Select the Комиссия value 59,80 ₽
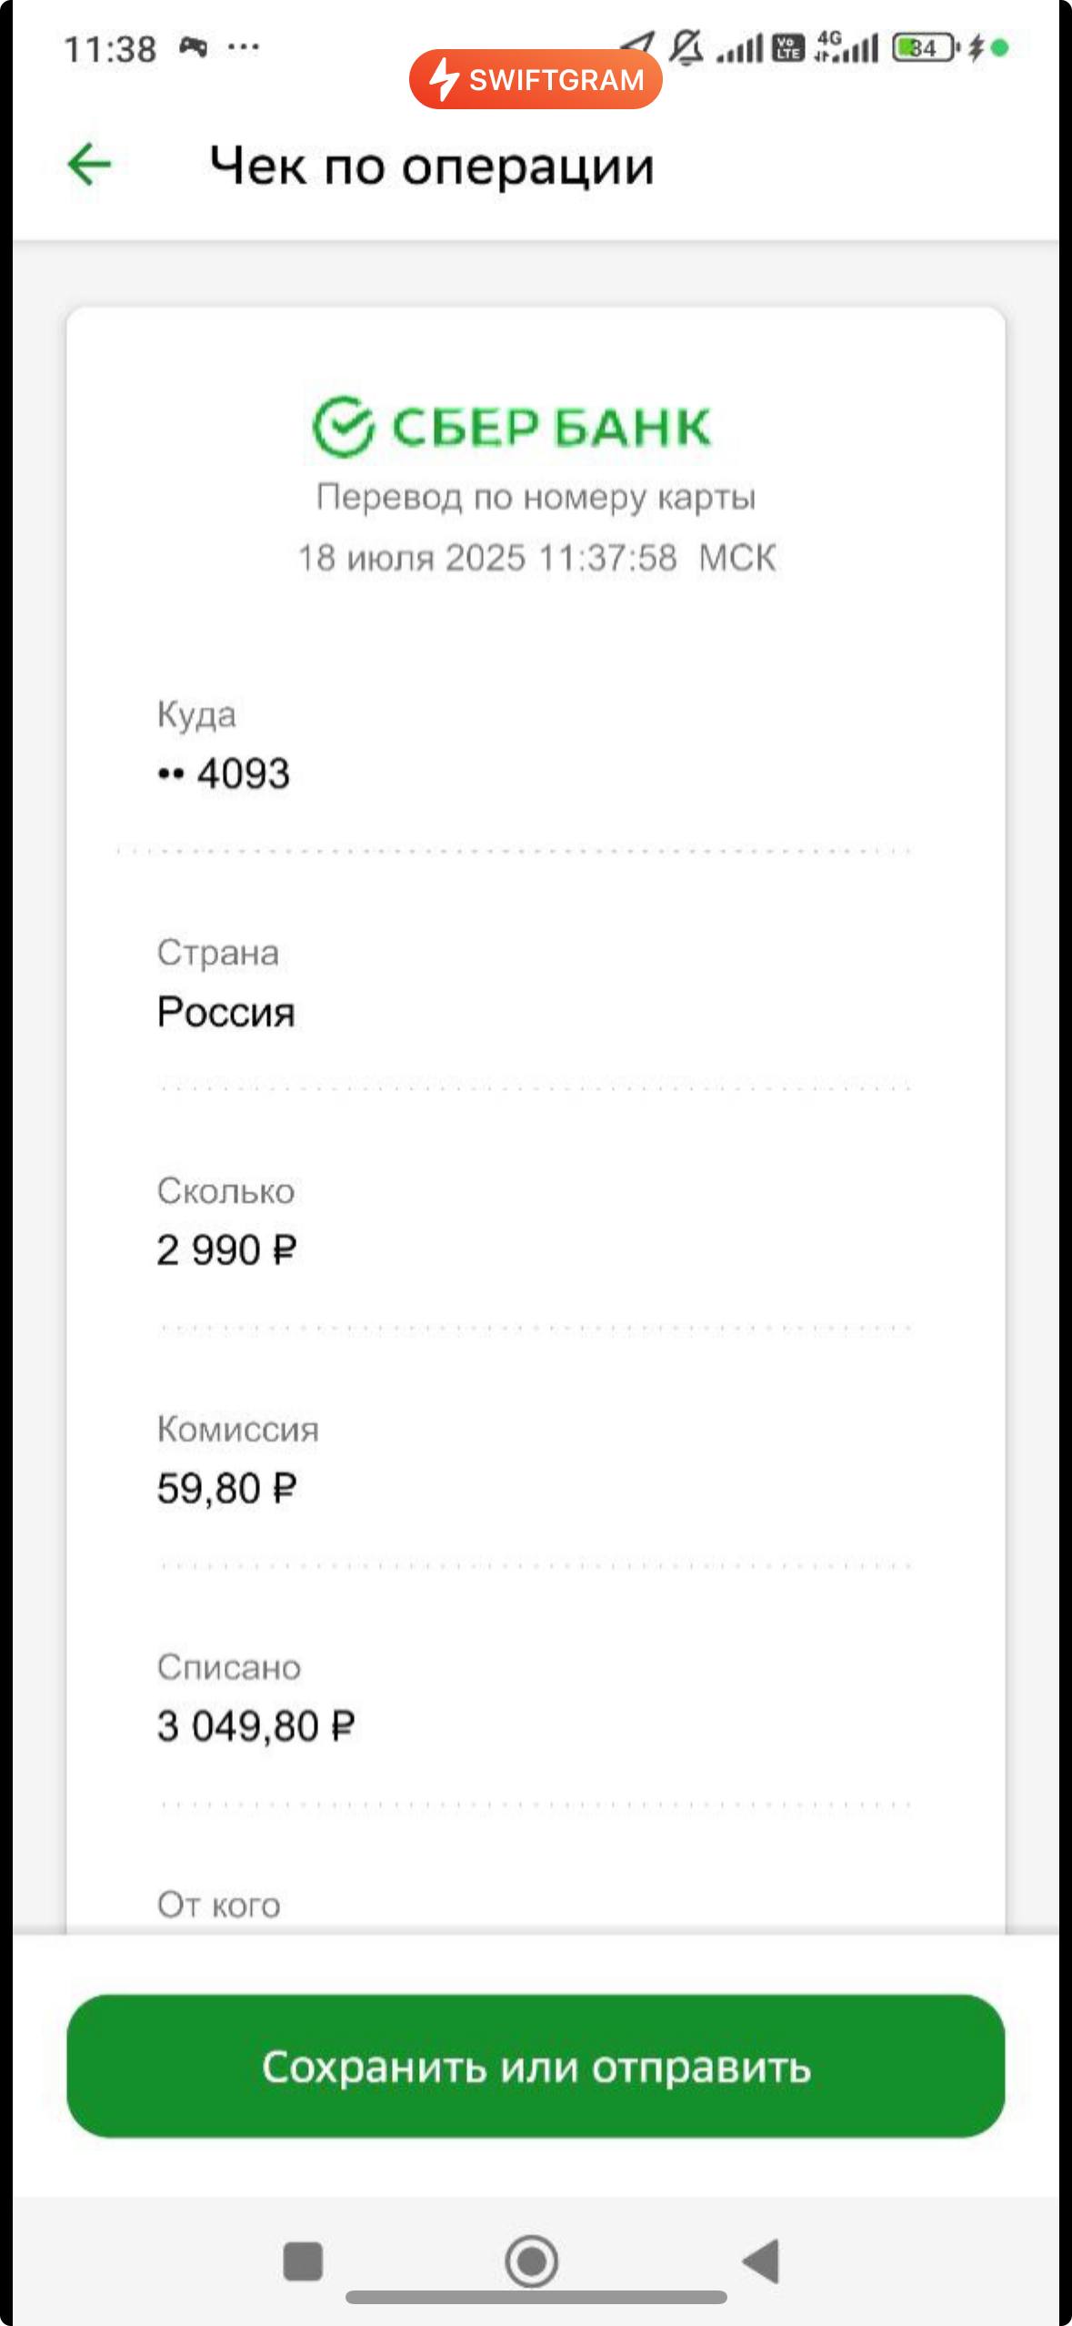1072x2326 pixels. tap(226, 1489)
